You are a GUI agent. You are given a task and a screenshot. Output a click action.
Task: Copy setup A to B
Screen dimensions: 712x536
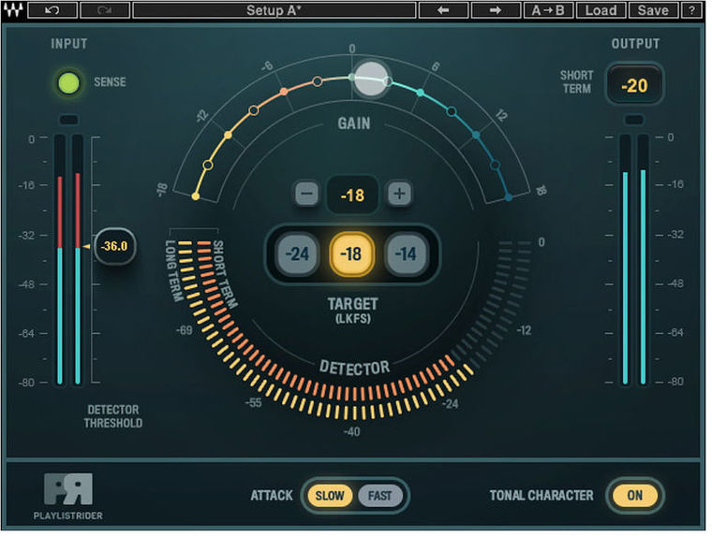pos(548,10)
